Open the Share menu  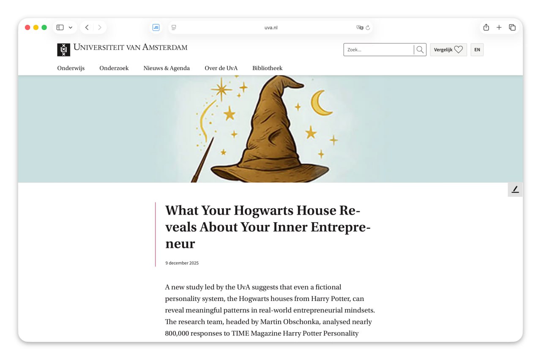coord(486,27)
